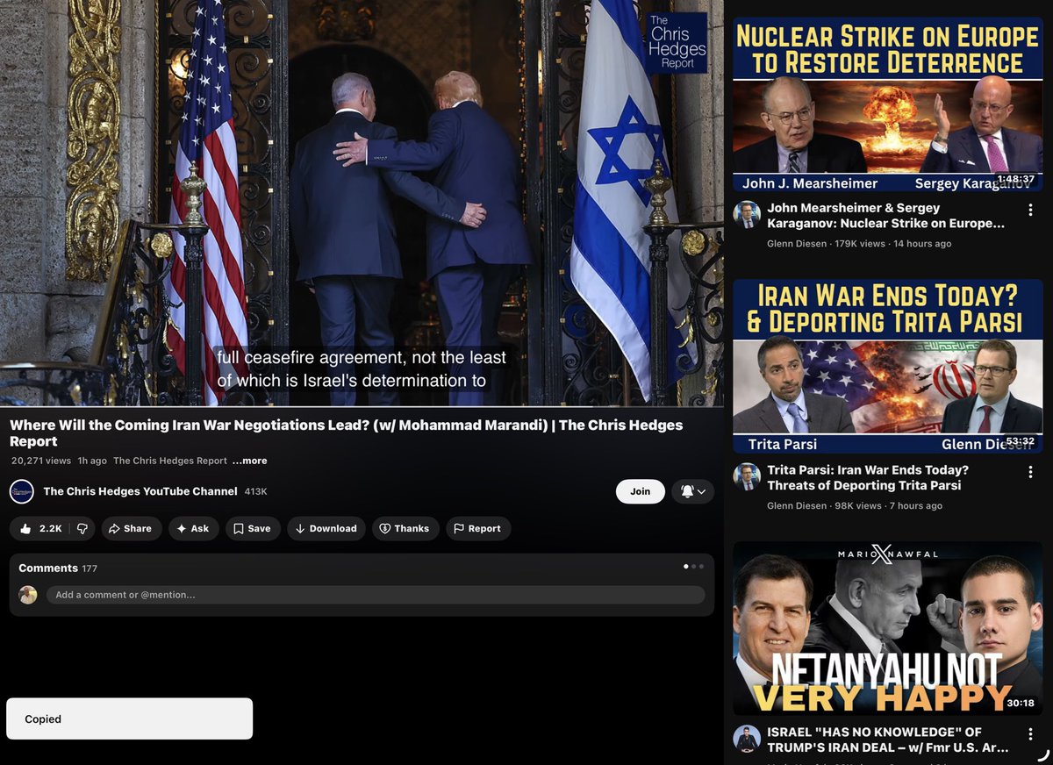1053x765 pixels.
Task: Report this video
Action: click(478, 528)
